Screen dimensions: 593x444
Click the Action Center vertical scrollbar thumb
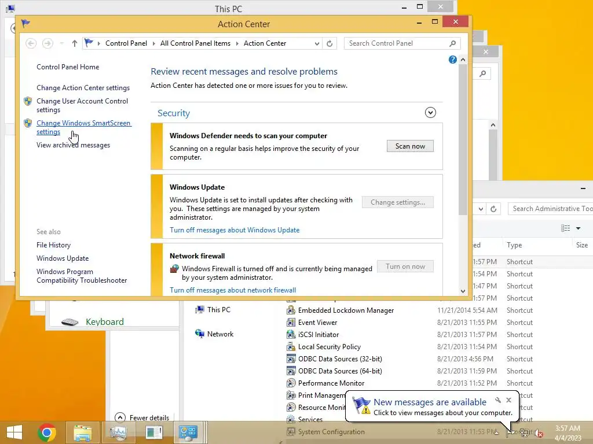[463, 140]
